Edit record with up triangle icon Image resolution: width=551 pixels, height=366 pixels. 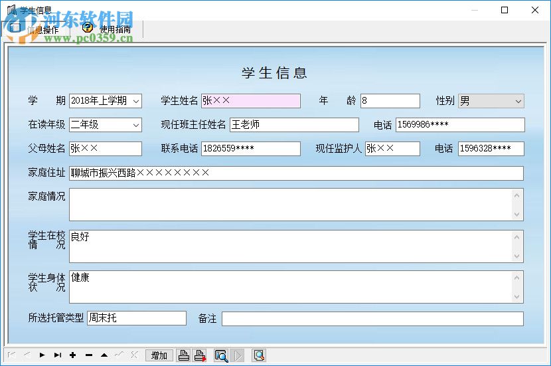(x=104, y=355)
